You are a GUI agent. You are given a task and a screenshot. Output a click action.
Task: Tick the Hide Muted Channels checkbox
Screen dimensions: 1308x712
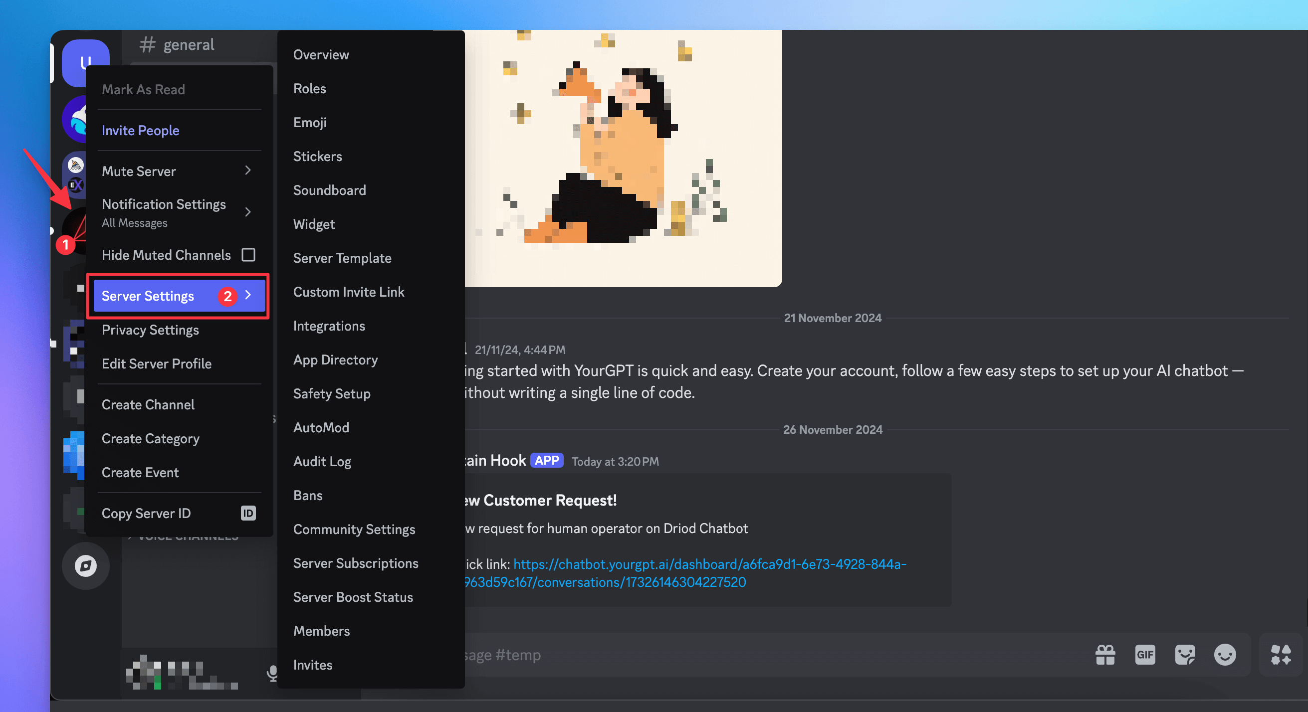[248, 254]
